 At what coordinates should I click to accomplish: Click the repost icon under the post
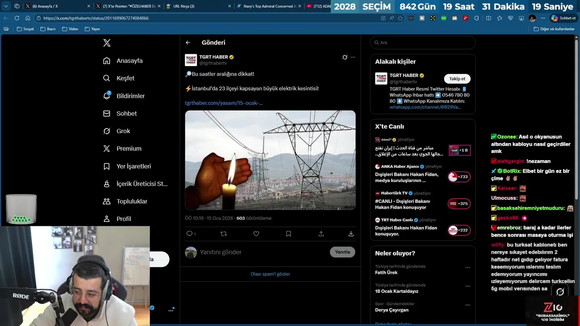(223, 234)
